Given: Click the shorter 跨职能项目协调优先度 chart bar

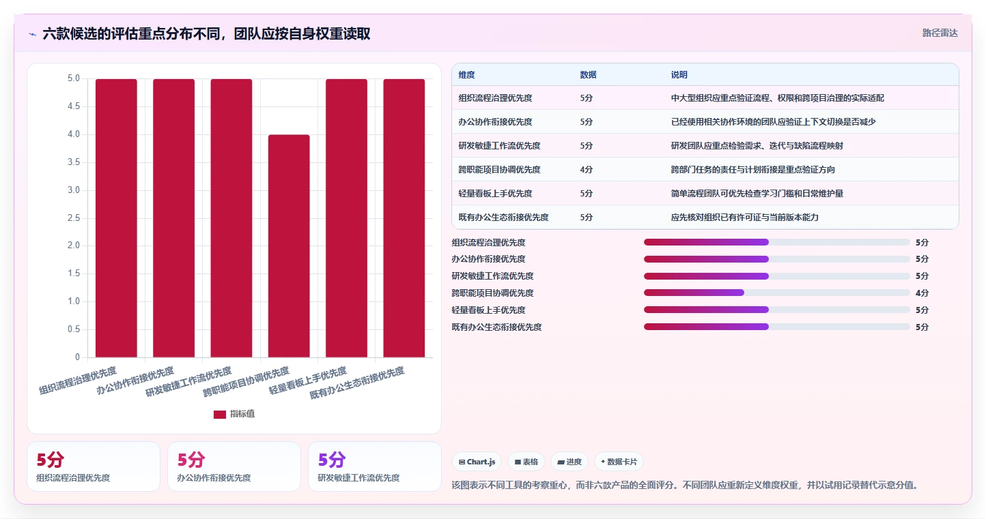Looking at the screenshot, I should pyautogui.click(x=289, y=246).
